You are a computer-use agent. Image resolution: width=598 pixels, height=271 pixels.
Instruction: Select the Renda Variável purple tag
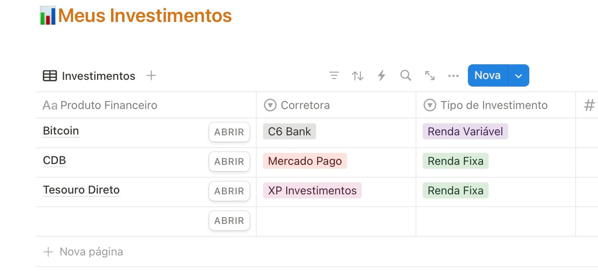click(465, 132)
